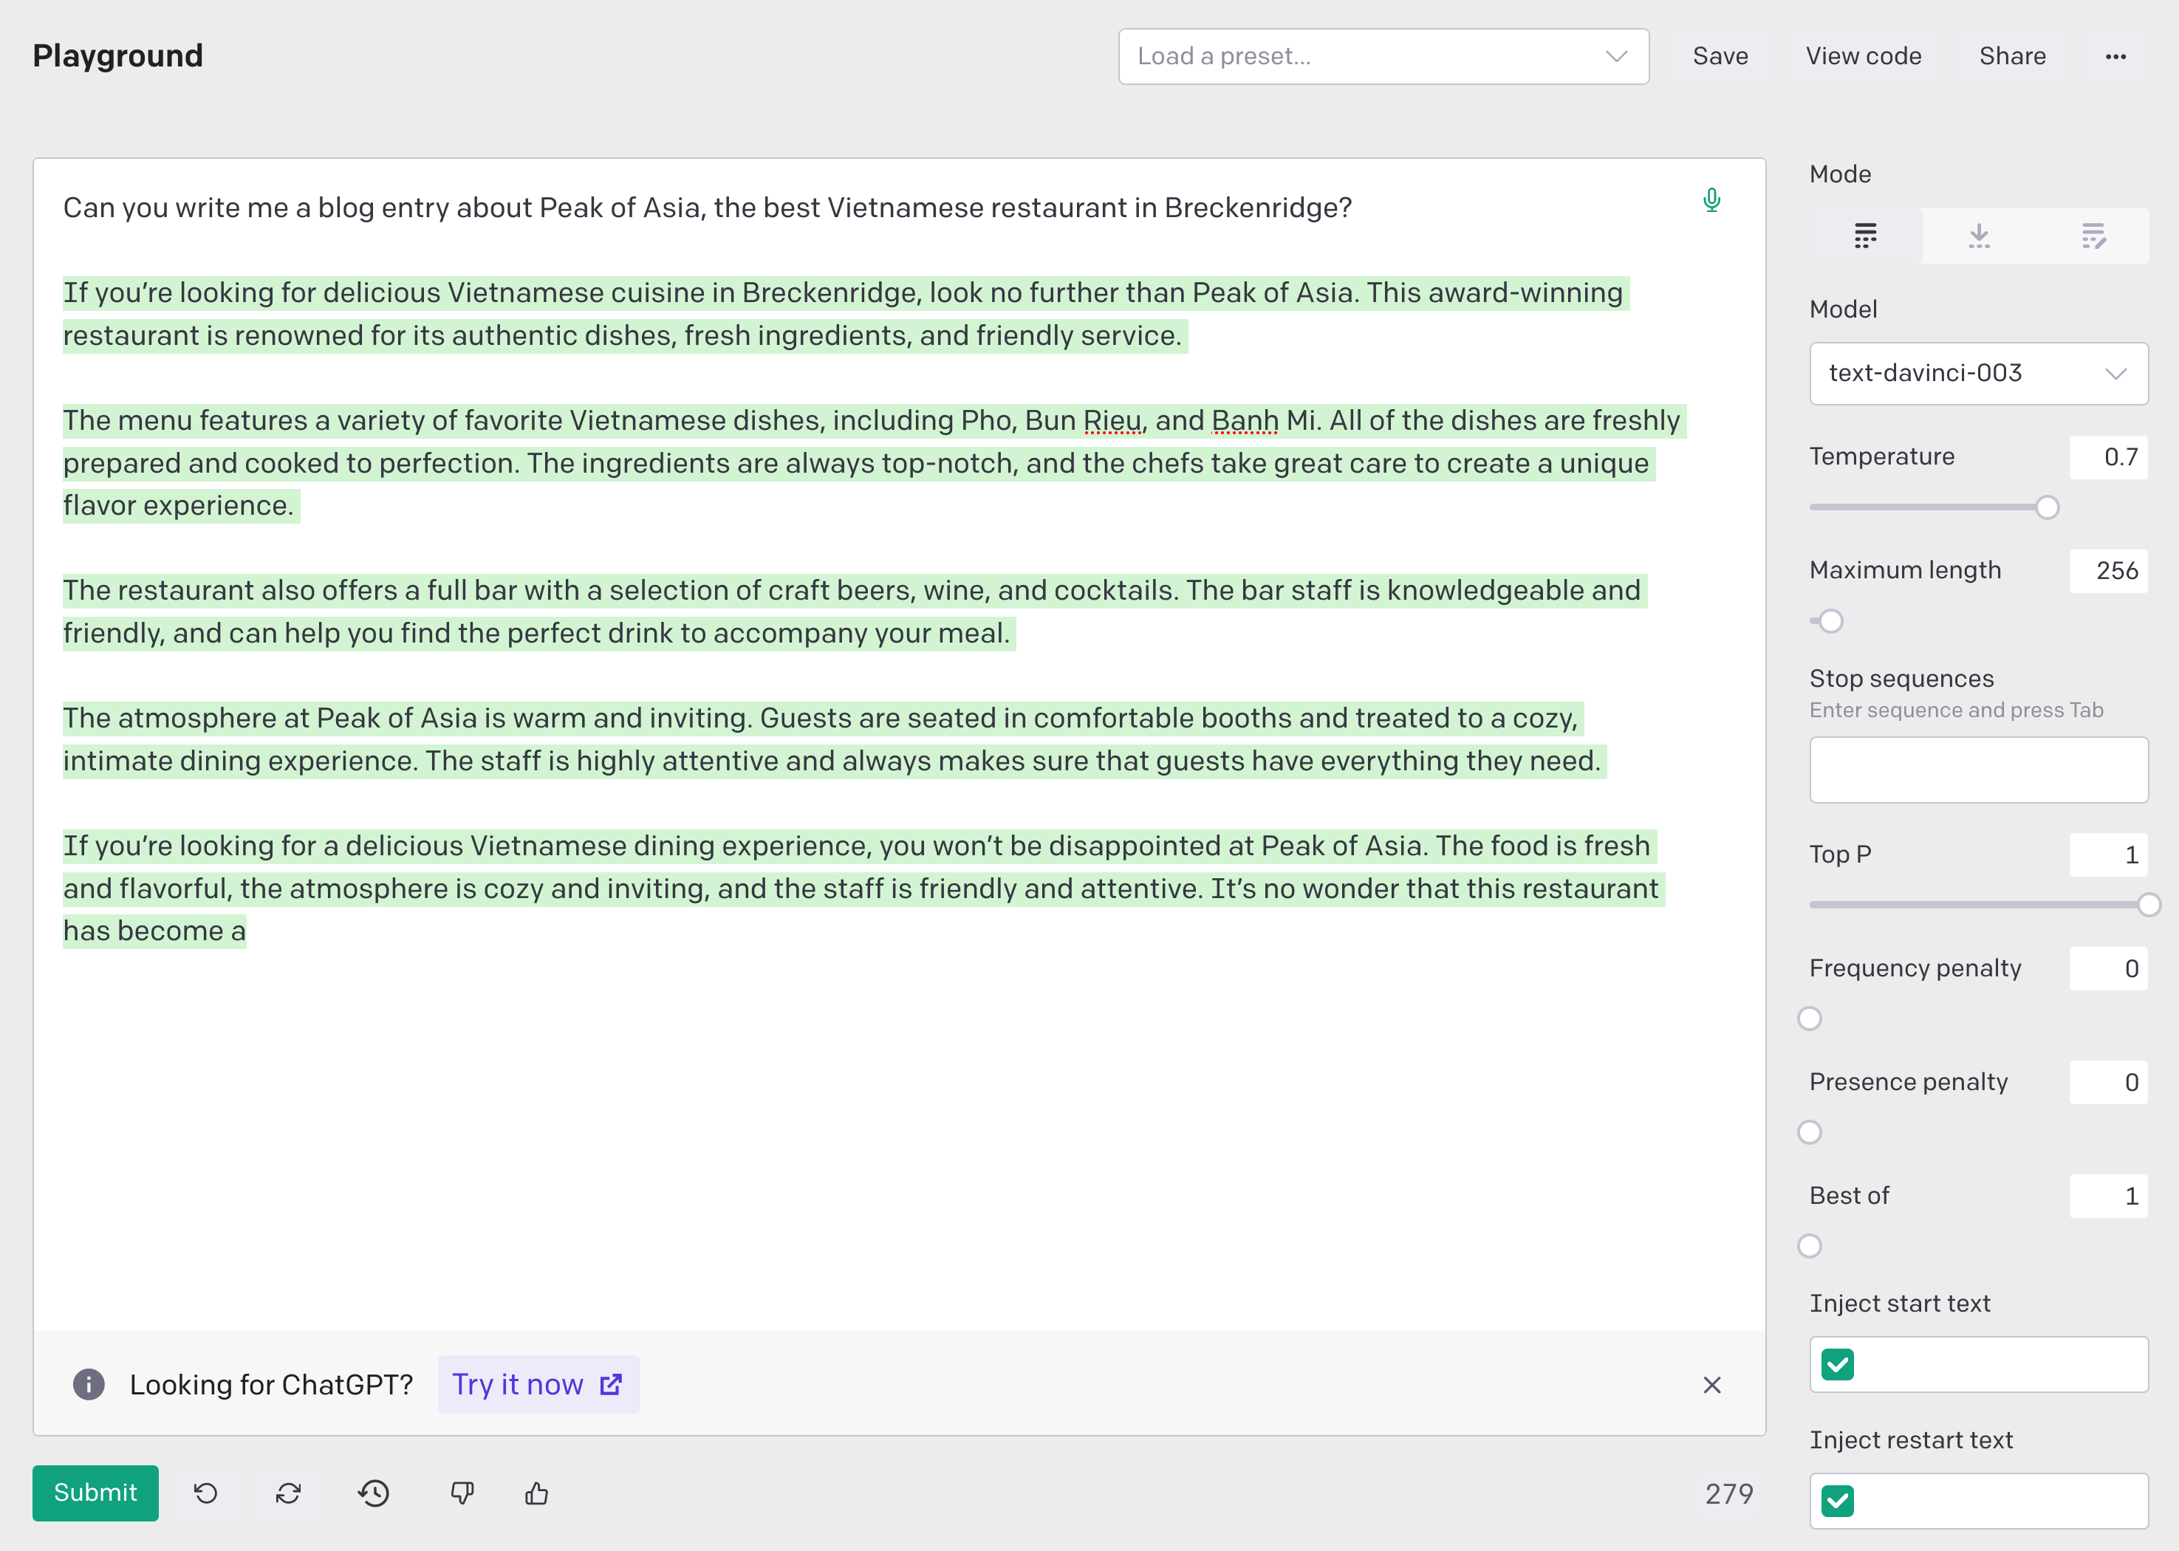Open the history clock icon

click(x=374, y=1493)
